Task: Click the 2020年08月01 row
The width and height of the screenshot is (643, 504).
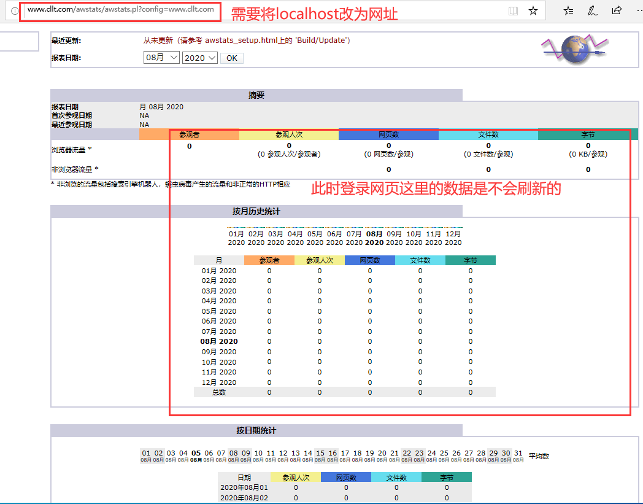Action: (344, 487)
